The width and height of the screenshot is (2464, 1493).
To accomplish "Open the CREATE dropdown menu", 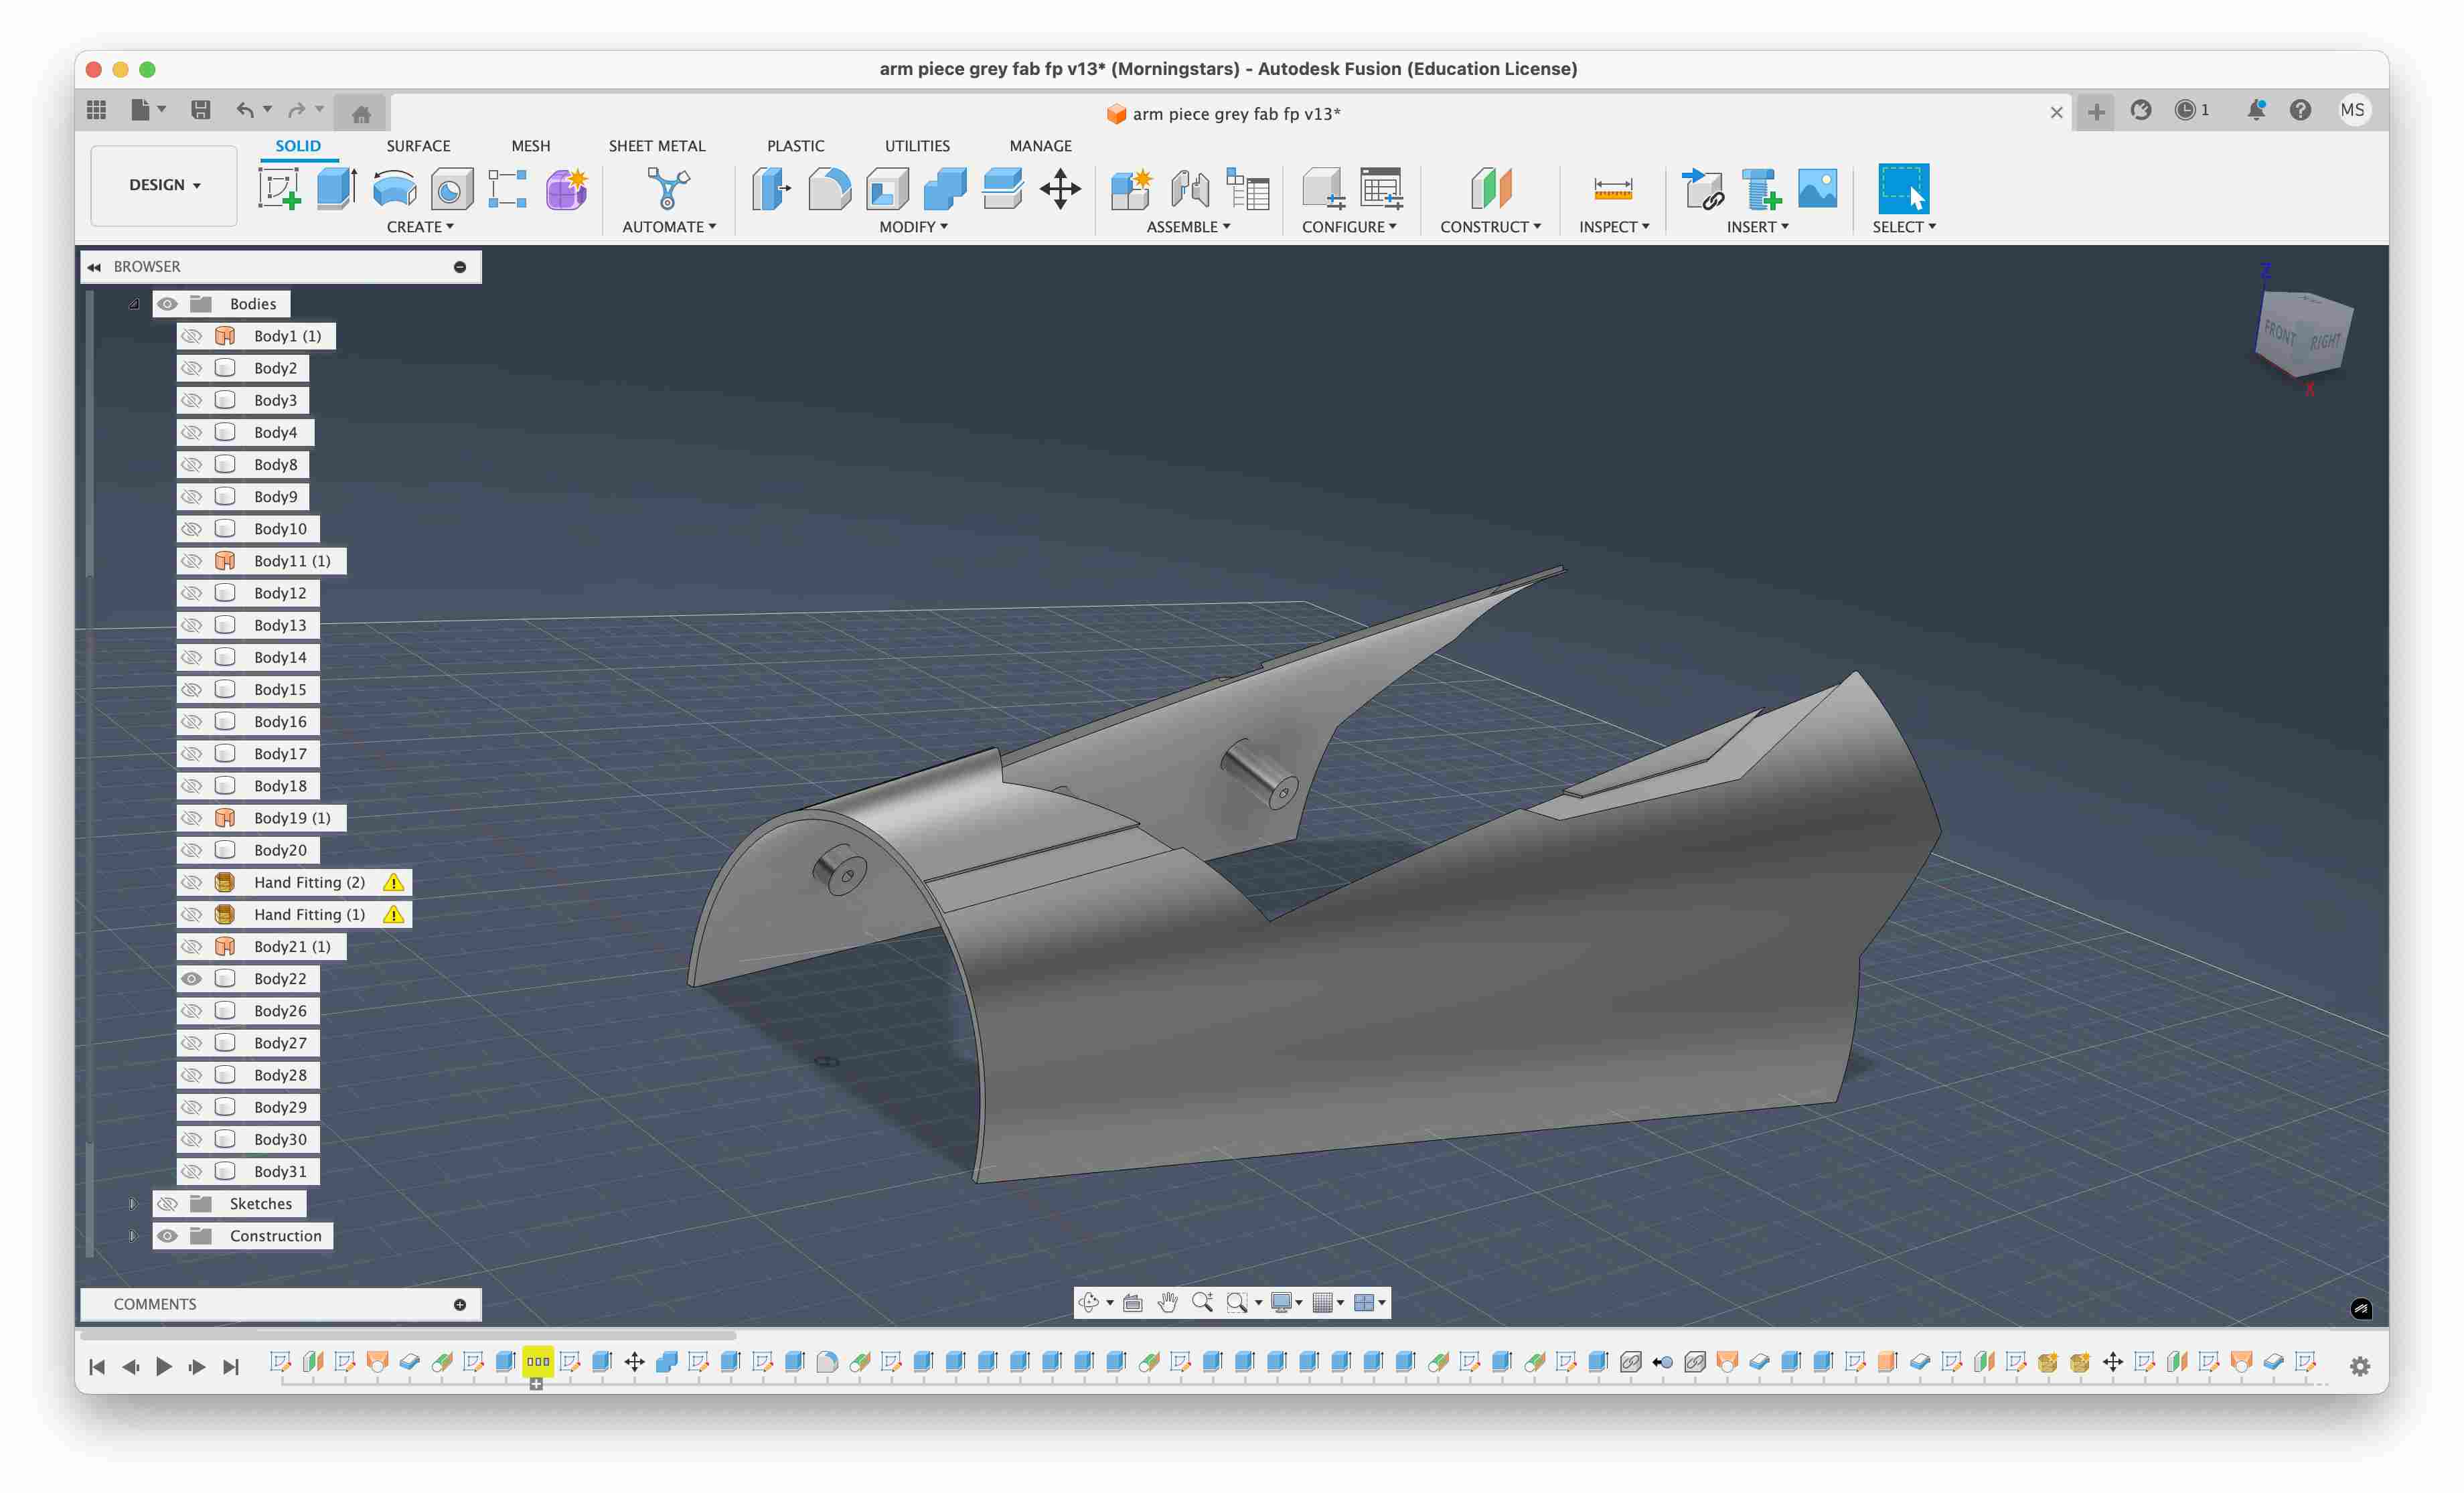I will 420,227.
